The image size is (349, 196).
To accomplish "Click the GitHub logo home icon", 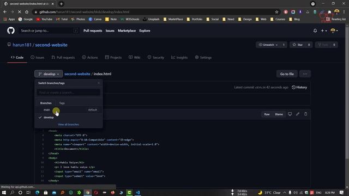I will click(11, 30).
